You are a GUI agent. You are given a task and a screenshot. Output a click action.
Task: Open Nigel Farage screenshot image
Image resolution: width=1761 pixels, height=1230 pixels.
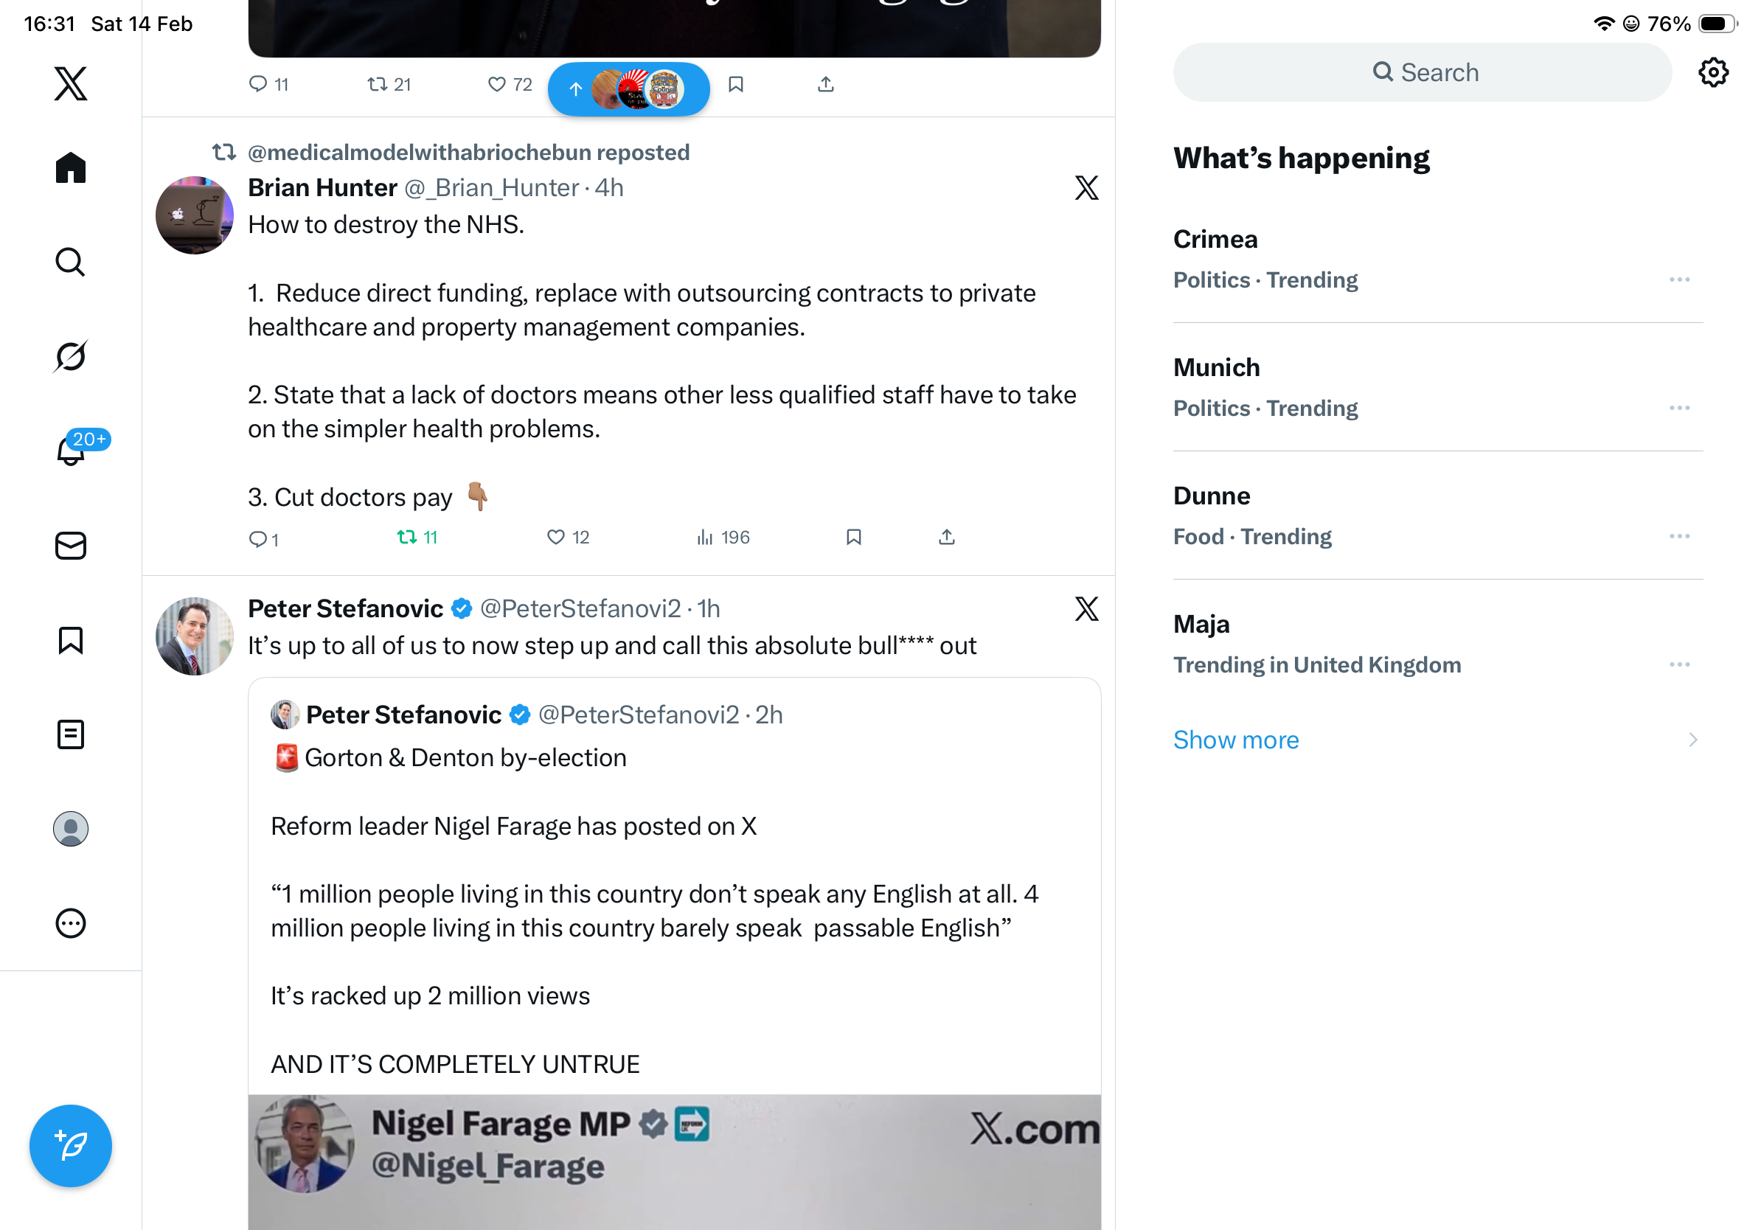(x=673, y=1161)
